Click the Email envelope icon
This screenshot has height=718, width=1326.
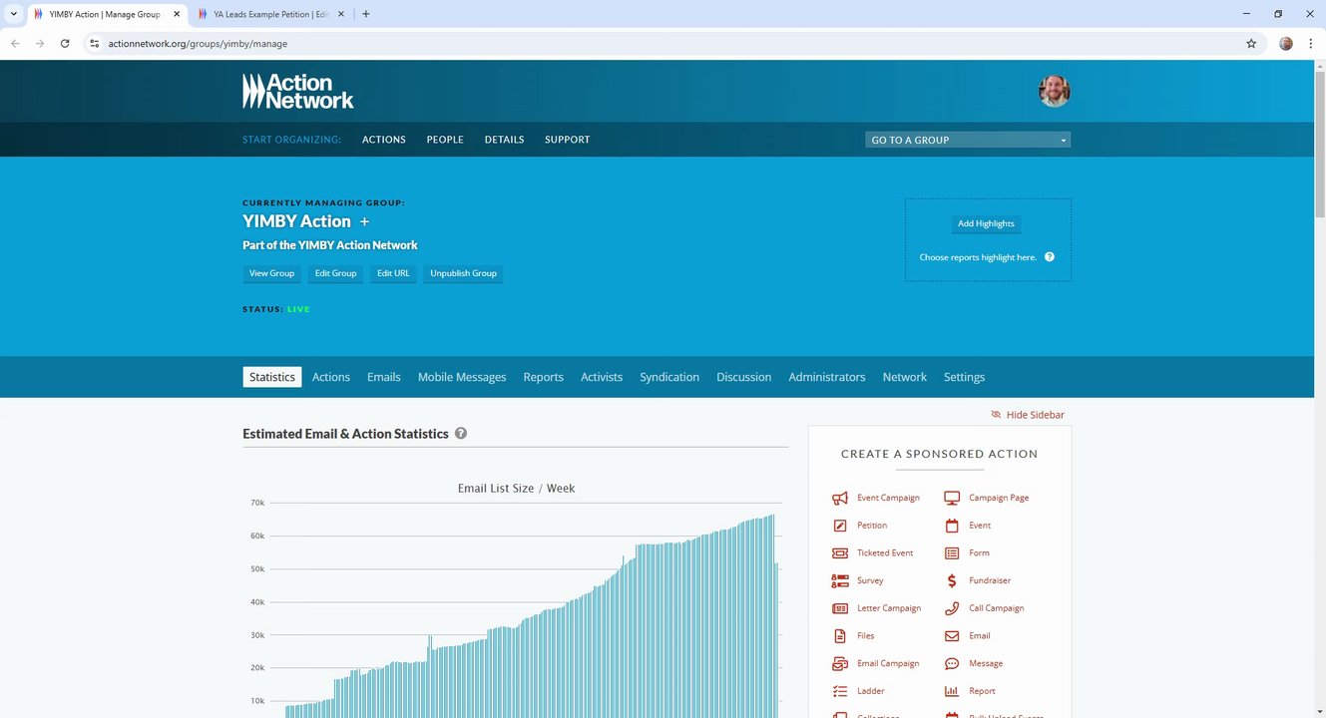click(952, 636)
